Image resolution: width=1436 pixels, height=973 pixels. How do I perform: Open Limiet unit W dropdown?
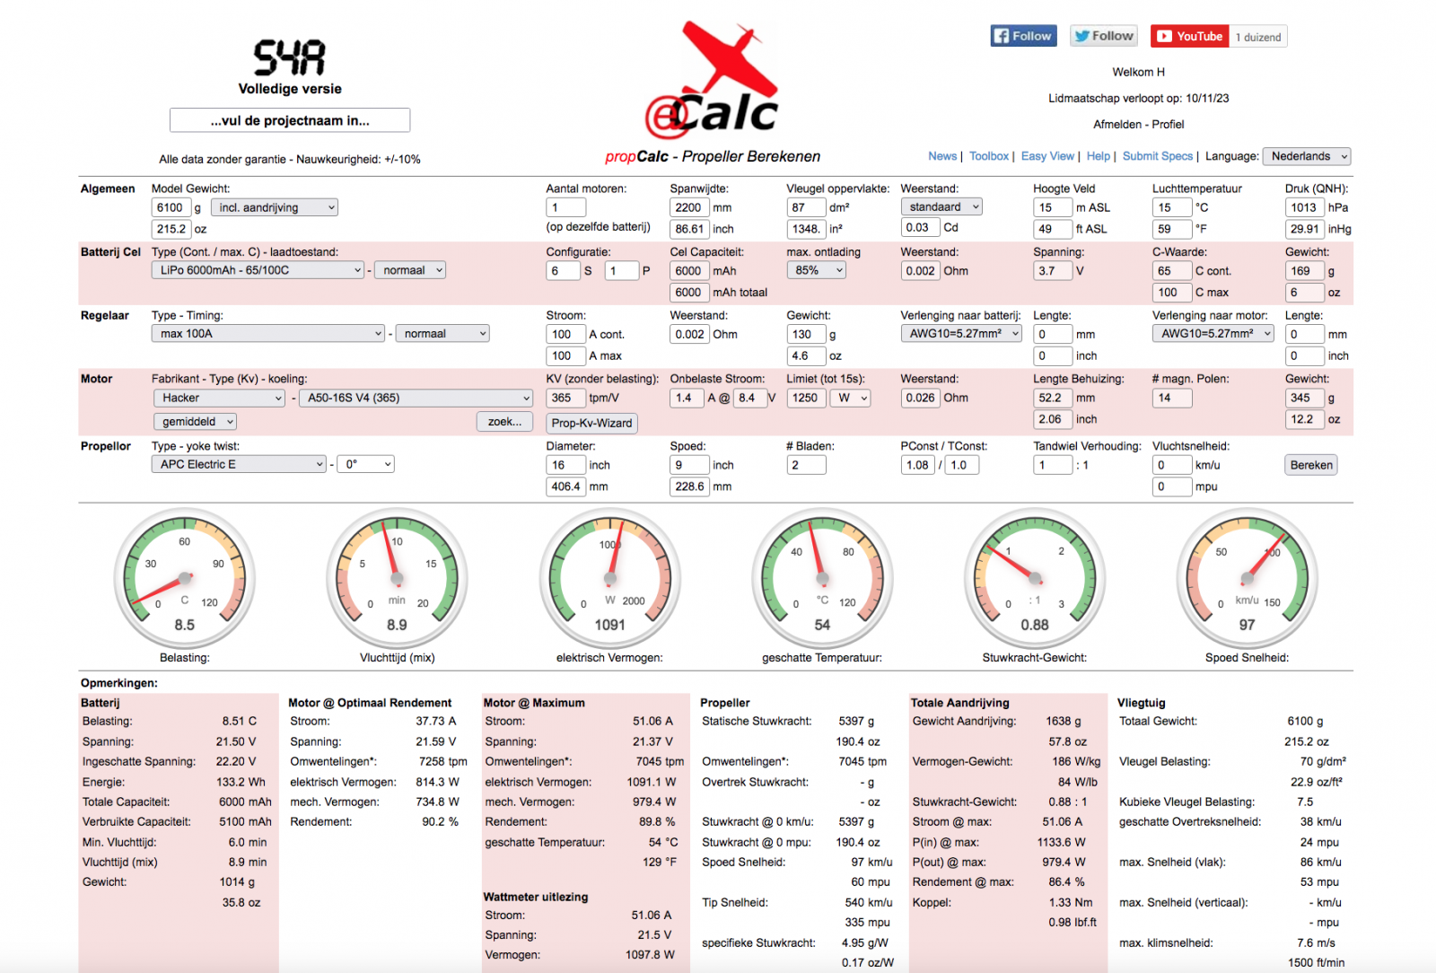[851, 398]
